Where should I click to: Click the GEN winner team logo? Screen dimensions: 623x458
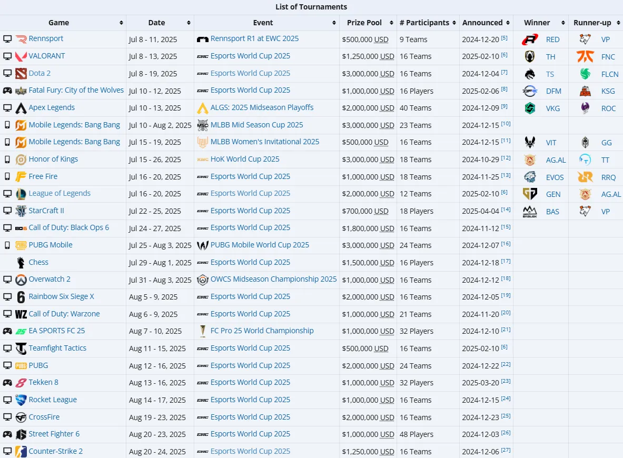[x=530, y=194]
